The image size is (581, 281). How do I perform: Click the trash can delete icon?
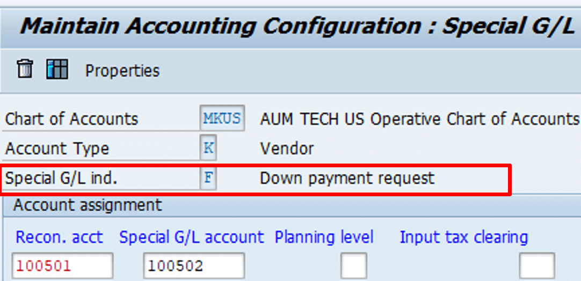(25, 69)
